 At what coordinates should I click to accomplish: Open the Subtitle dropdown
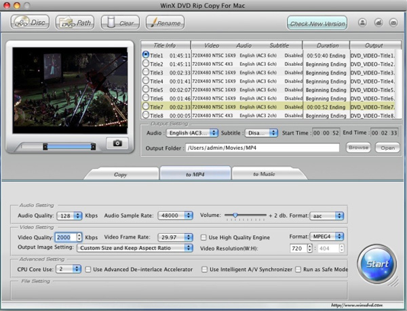[x=261, y=133]
